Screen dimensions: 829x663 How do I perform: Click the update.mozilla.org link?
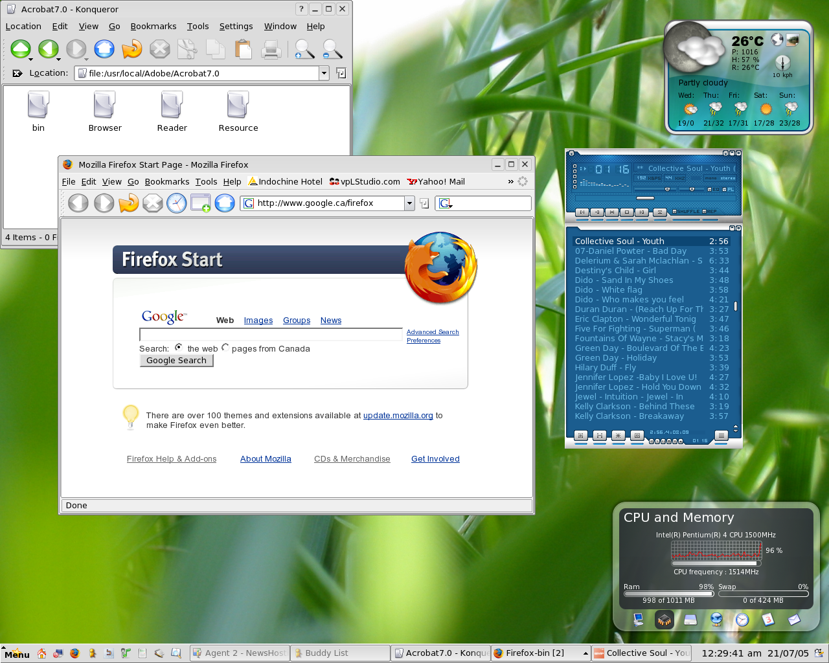[x=398, y=416]
